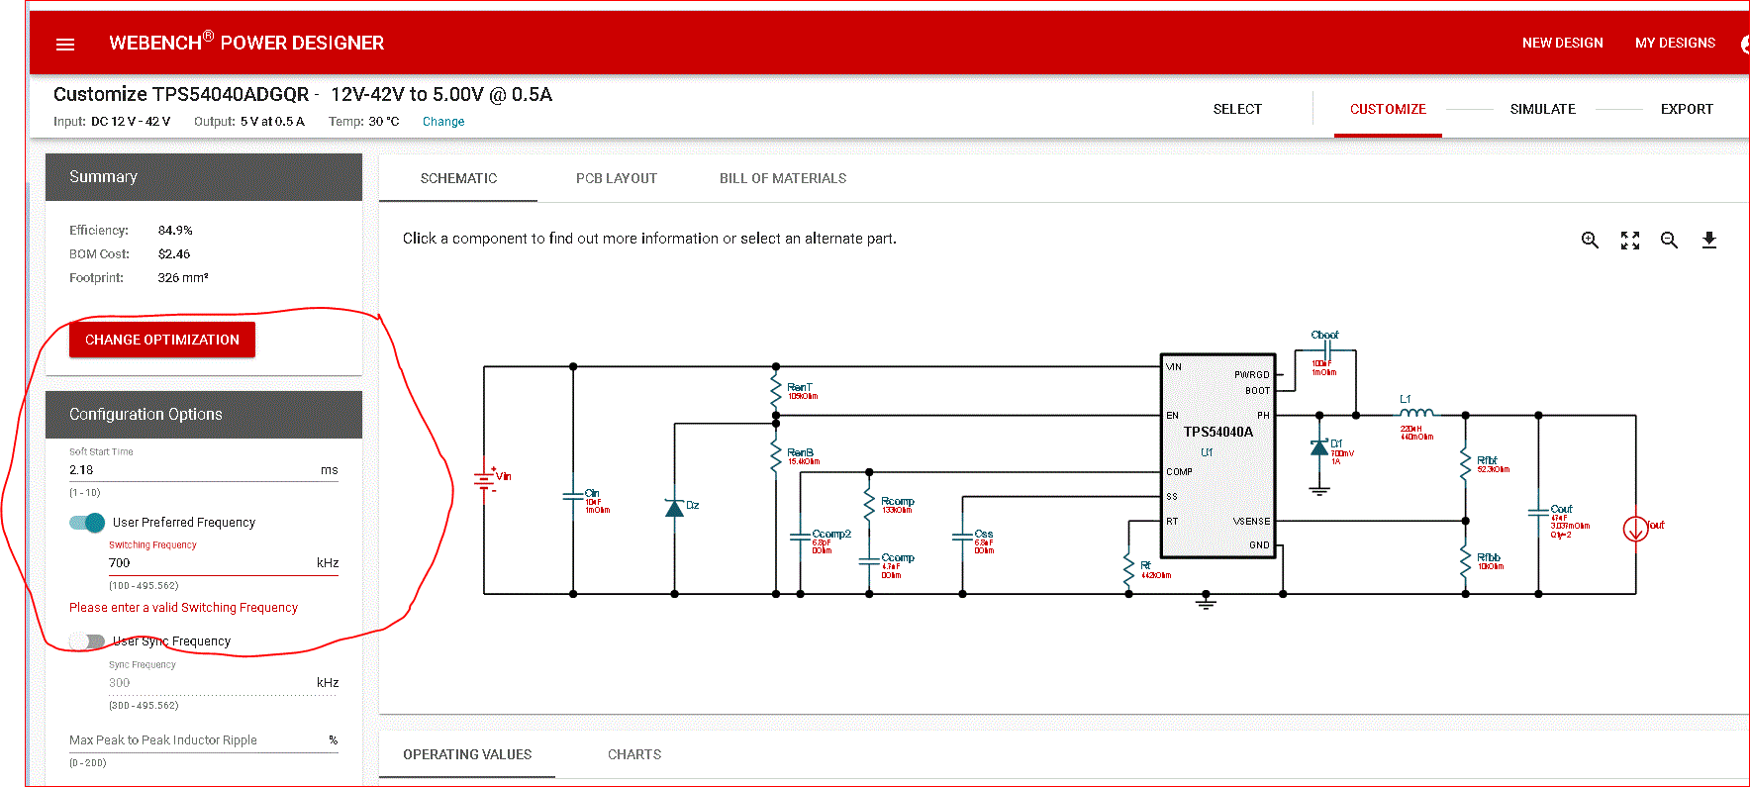Click the D1 diode component
Image resolution: width=1750 pixels, height=787 pixels.
tap(1319, 448)
